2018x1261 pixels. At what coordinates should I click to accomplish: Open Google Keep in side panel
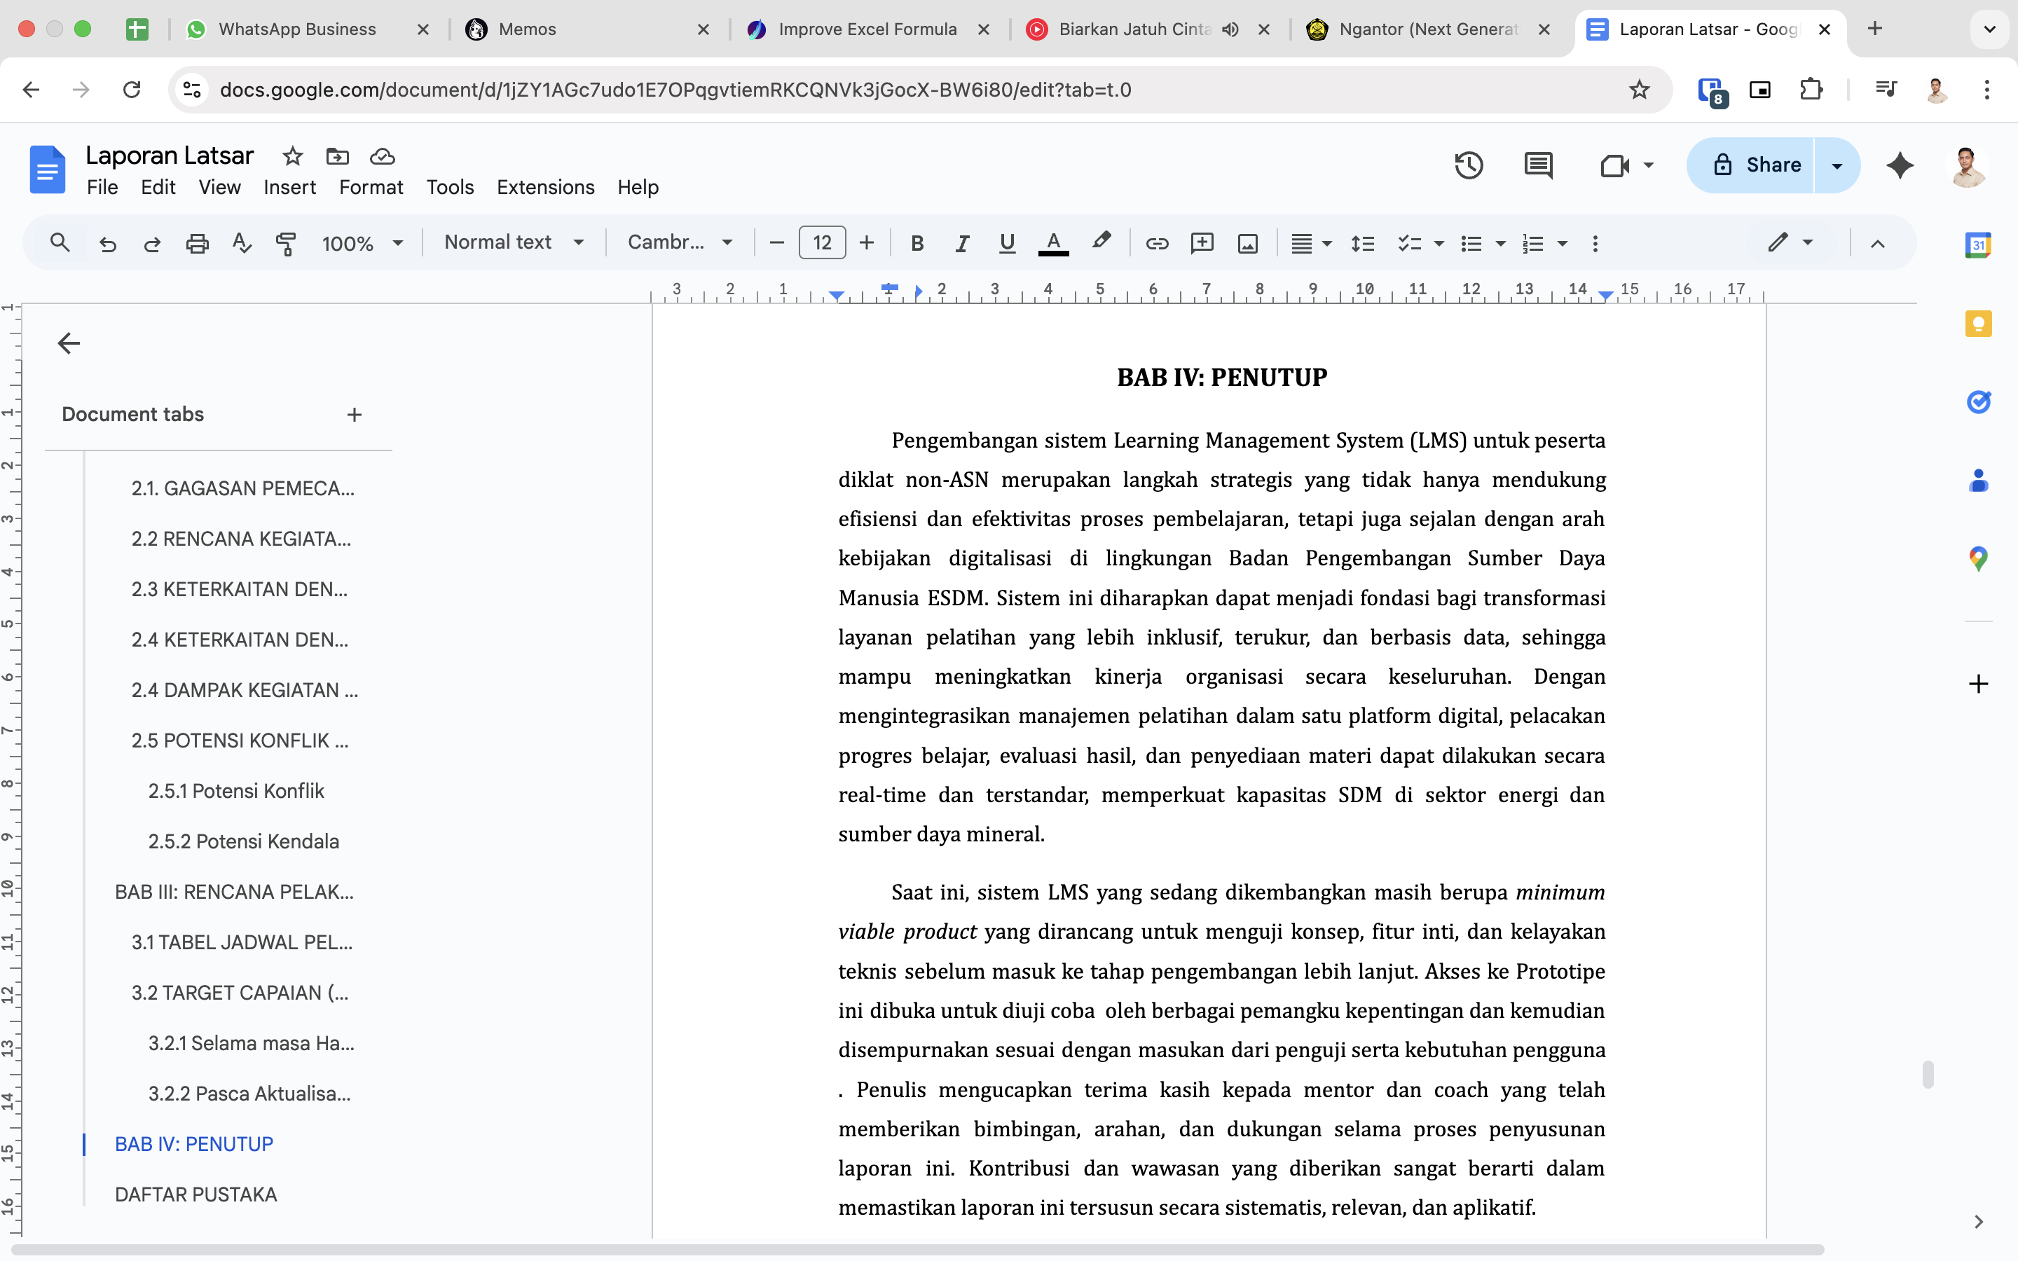tap(1978, 324)
